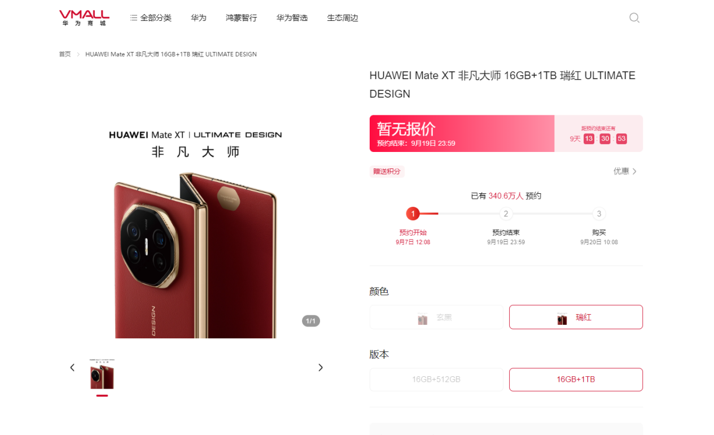Select the 16GB+512GB version
Viewport: 714px width, 435px height.
[x=436, y=380]
